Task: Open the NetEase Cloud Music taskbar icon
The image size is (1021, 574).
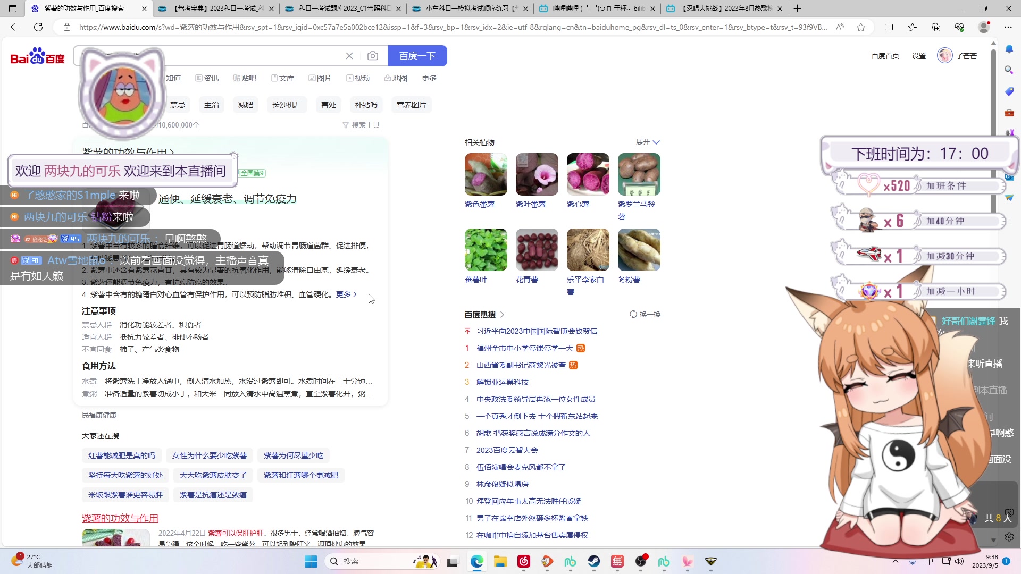Action: [524, 561]
